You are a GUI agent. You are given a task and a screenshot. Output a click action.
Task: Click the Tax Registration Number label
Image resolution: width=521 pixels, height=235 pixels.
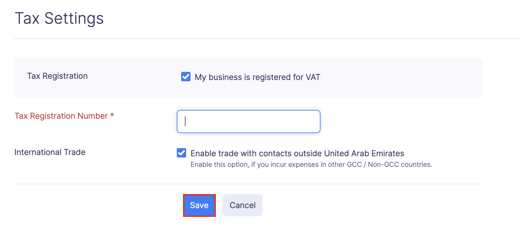[64, 116]
